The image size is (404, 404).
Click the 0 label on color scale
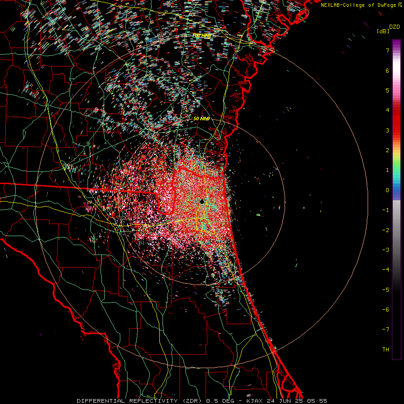387,190
